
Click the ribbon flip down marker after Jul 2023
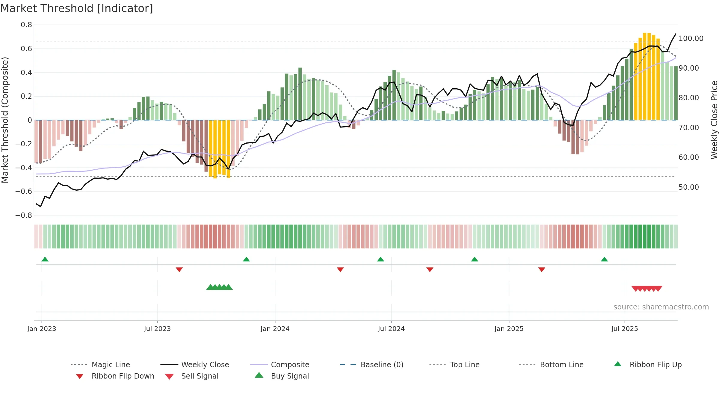click(x=179, y=270)
